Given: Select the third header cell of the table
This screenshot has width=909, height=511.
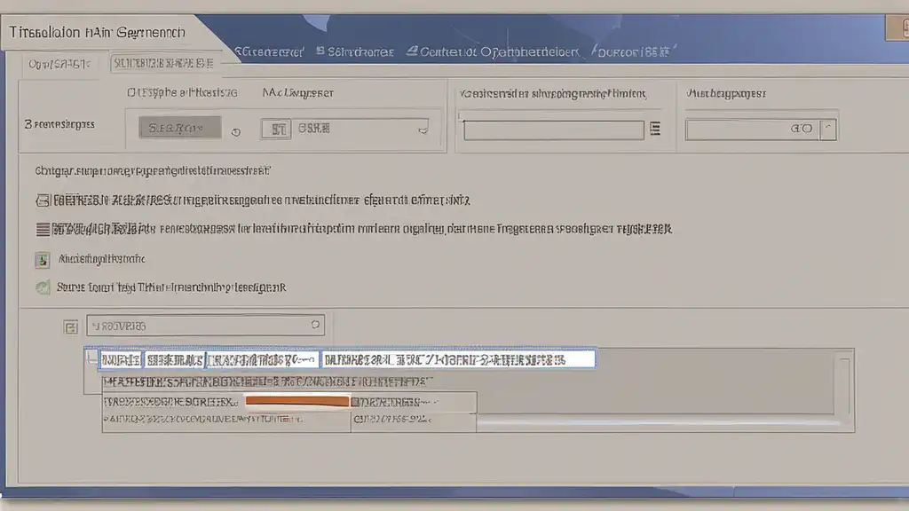Looking at the screenshot, I should [262, 360].
